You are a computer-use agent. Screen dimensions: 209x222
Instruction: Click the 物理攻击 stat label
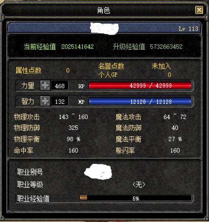pos(27,117)
